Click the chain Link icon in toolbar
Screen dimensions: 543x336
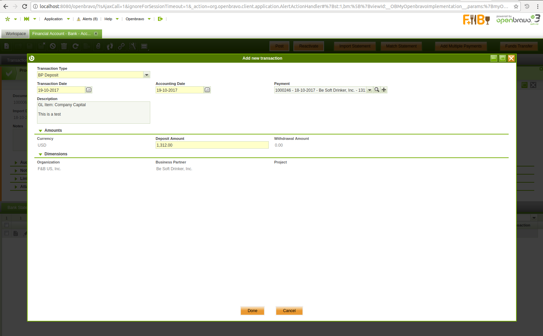tap(121, 46)
